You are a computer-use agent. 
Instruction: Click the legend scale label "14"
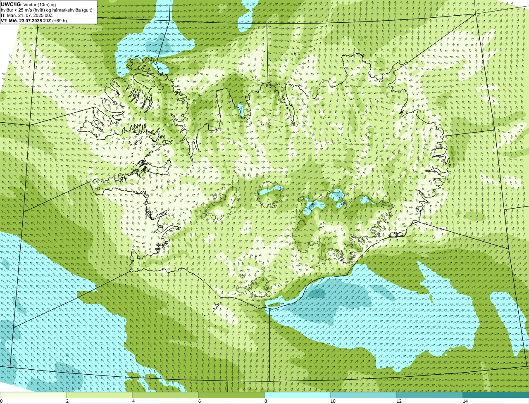point(465,401)
